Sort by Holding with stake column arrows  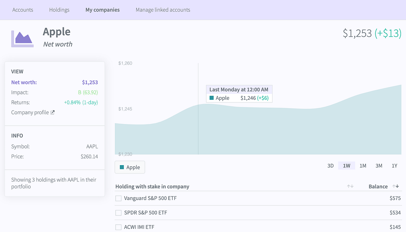tap(350, 186)
